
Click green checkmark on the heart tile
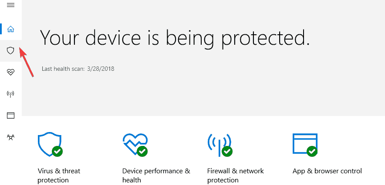(142, 151)
